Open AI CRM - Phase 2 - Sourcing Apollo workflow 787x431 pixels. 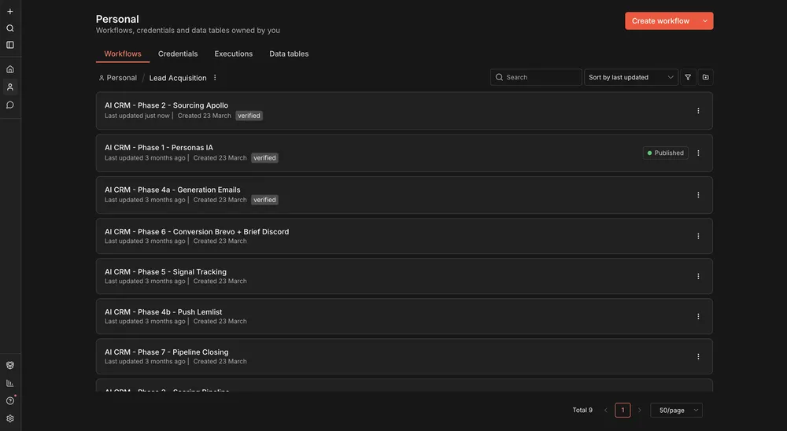pos(404,111)
